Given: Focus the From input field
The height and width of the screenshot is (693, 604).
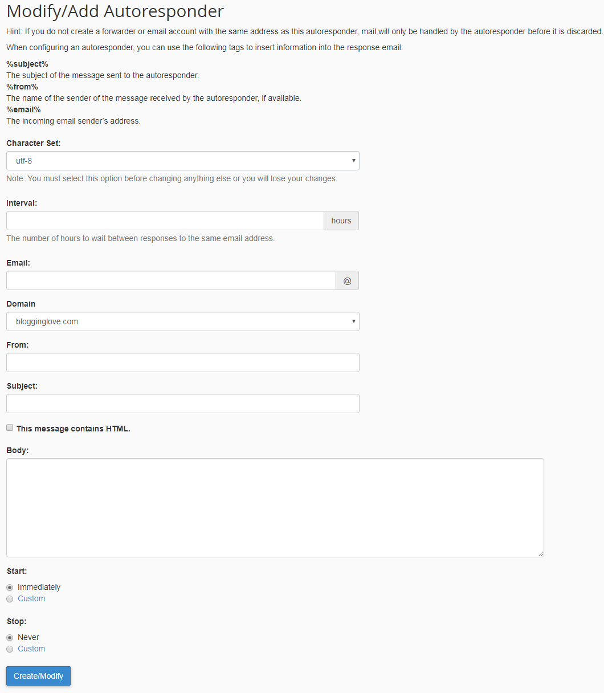Looking at the screenshot, I should (x=182, y=362).
